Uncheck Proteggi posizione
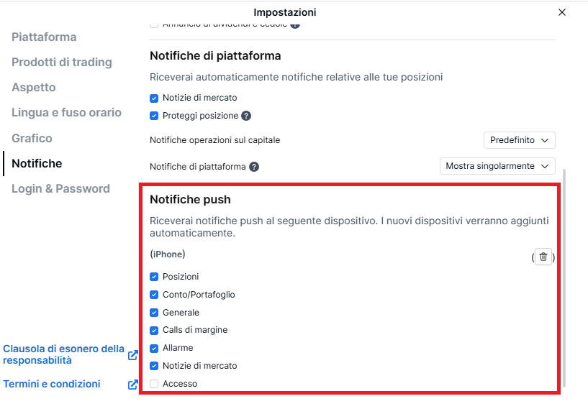This screenshot has width=588, height=414. pyautogui.click(x=154, y=116)
